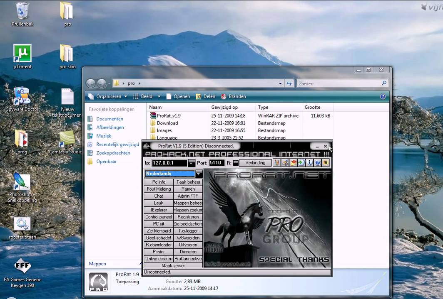The height and width of the screenshot is (299, 443).
Task: Click the 'Zie klembord' button
Action: 159,231
